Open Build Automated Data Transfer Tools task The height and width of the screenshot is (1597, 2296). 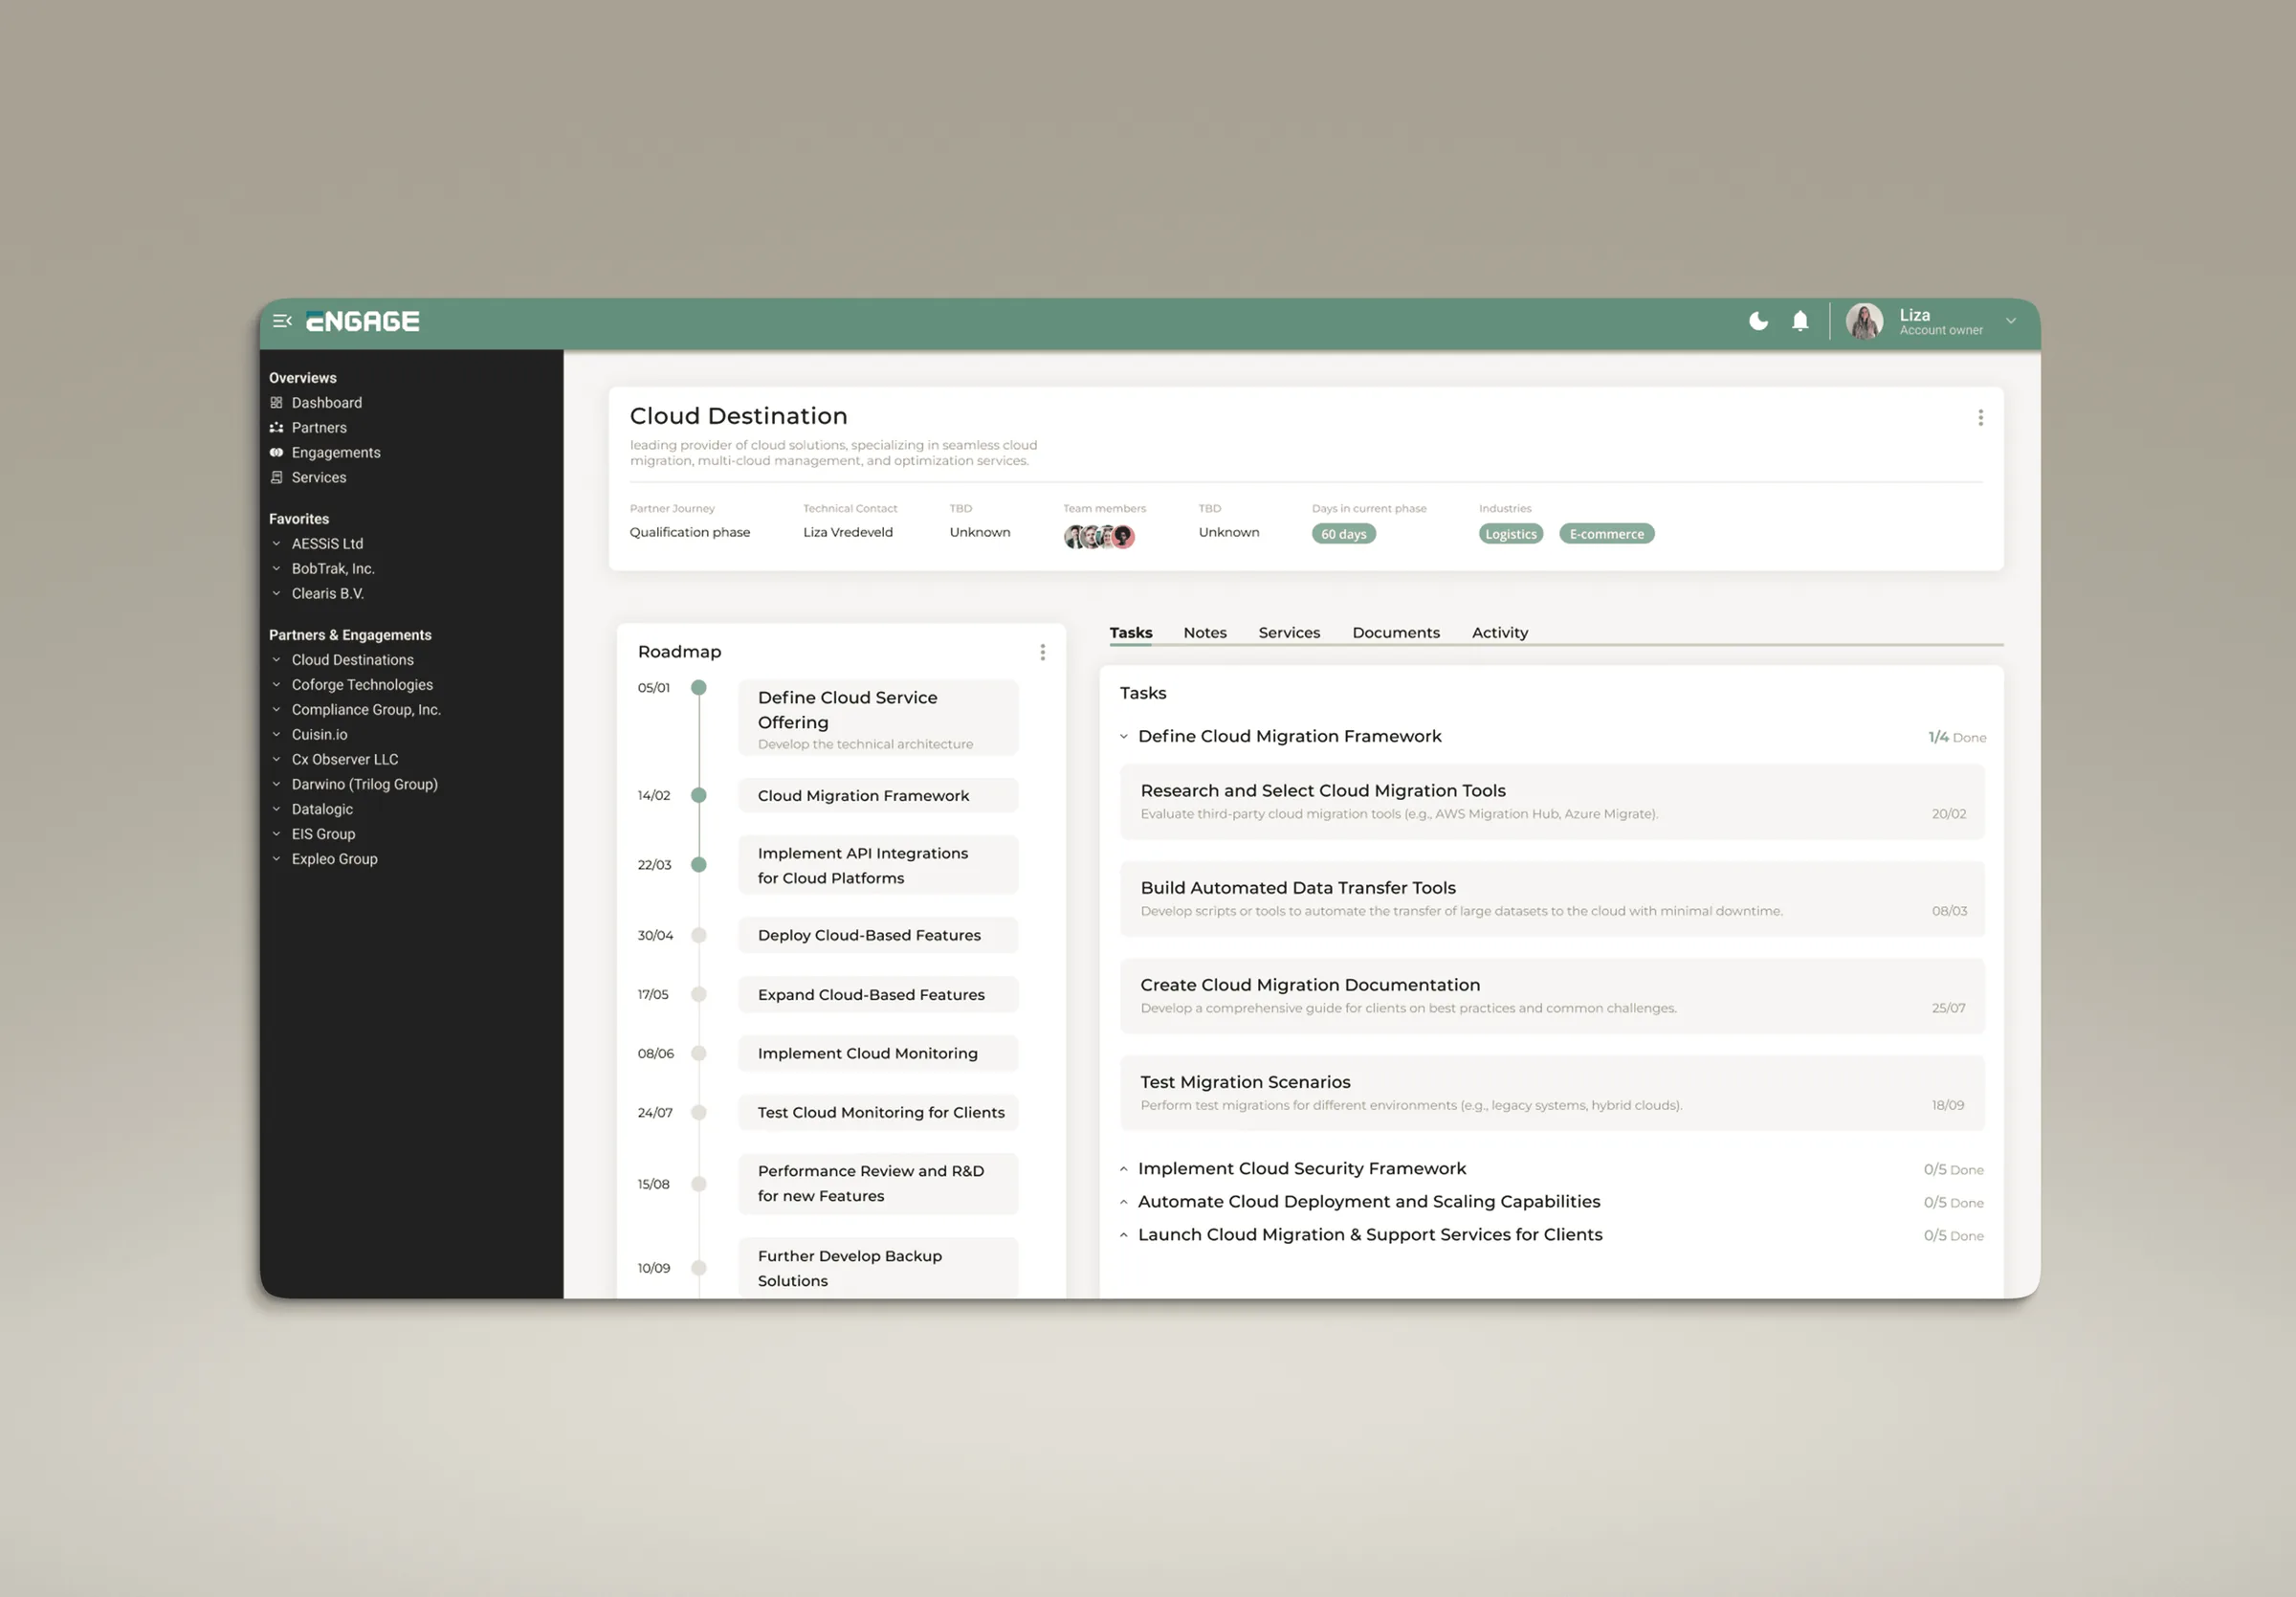[1552, 899]
